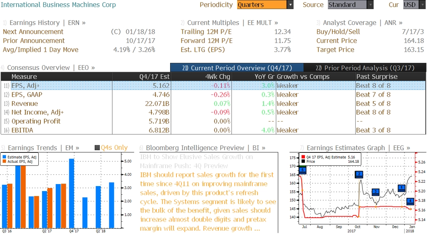Select the EBITDA measure row
Image resolution: width=427 pixels, height=234 pixels.
(x=213, y=130)
